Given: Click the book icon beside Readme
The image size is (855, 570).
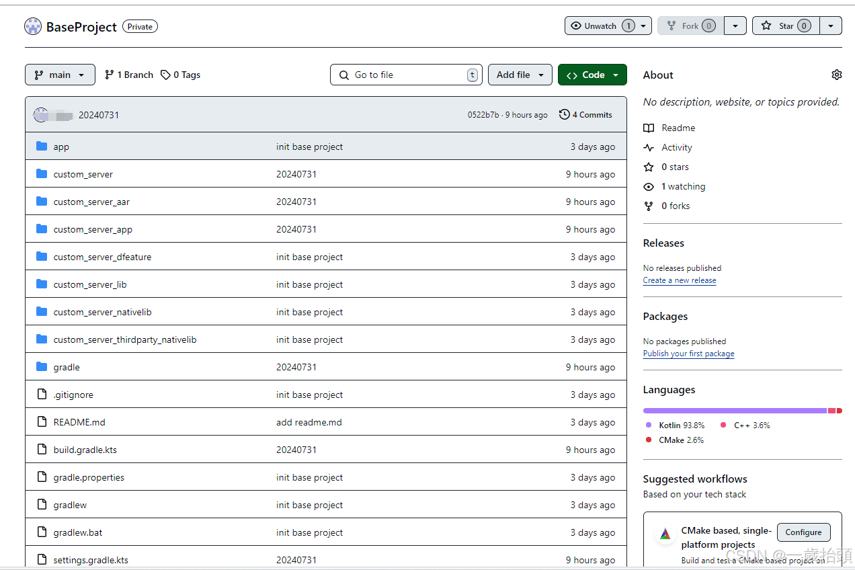Looking at the screenshot, I should point(649,128).
